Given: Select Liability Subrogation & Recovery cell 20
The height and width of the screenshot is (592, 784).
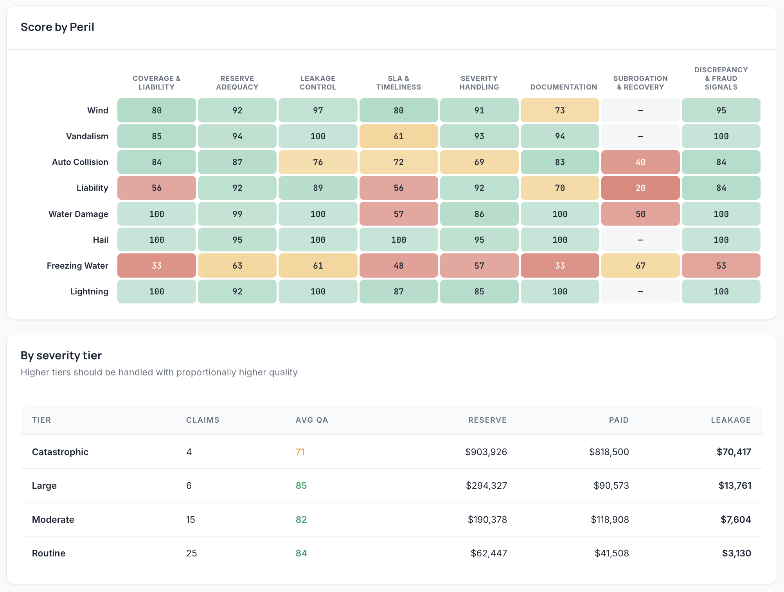Looking at the screenshot, I should [x=640, y=188].
